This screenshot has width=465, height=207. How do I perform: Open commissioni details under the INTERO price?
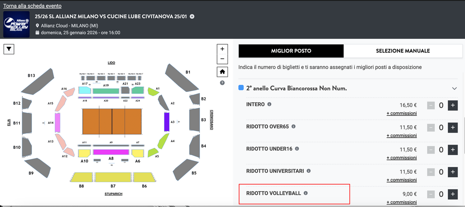click(401, 113)
